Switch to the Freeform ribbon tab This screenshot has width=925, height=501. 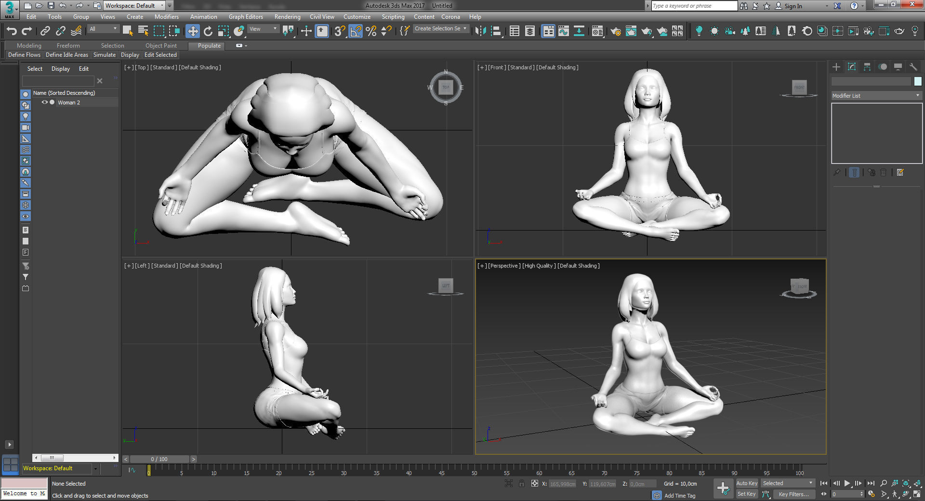point(68,46)
